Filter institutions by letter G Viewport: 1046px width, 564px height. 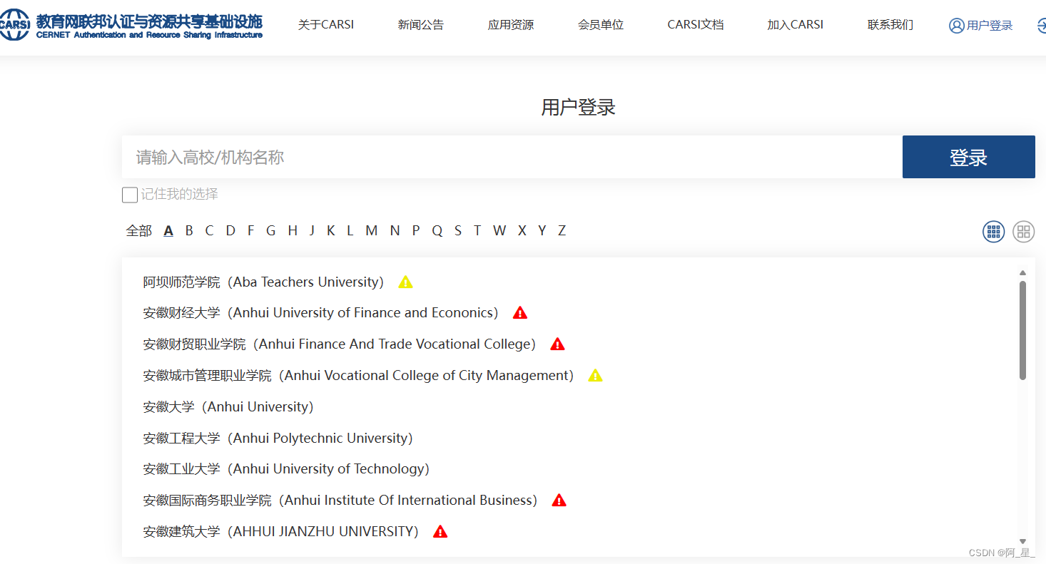click(271, 230)
